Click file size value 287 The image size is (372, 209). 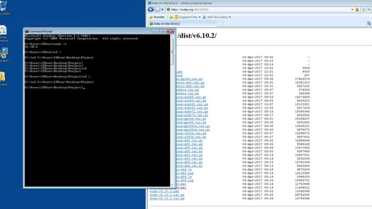[307, 75]
